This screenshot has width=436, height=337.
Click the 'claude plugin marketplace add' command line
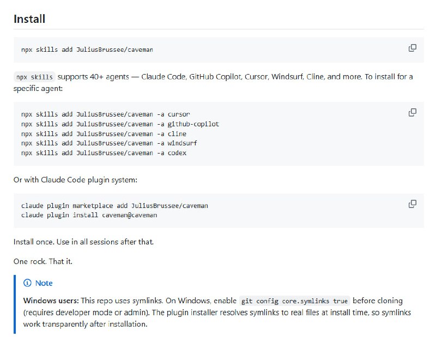click(114, 206)
